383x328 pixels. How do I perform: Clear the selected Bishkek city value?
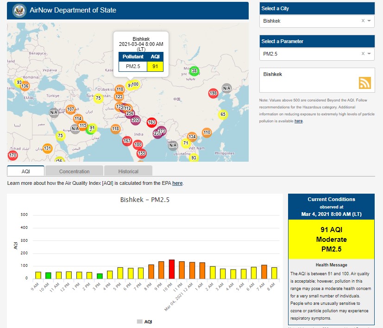point(363,21)
